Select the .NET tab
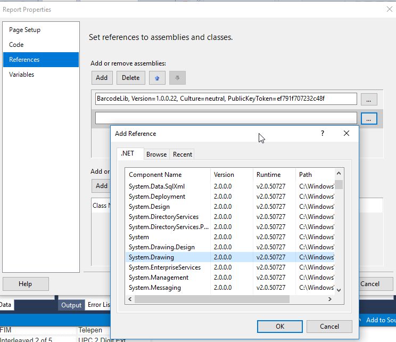This screenshot has width=396, height=342. click(x=128, y=154)
